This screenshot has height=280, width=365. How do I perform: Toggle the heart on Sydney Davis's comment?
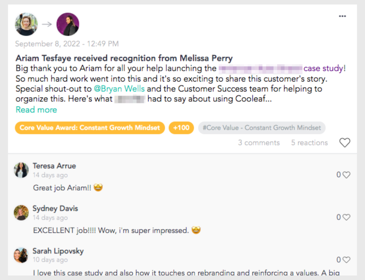[x=346, y=217]
